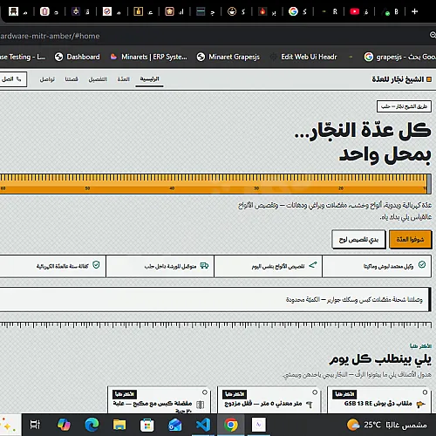Screen dimensions: 436x436
Task: Click the Minaret Grapesjs bookmark globe icon
Action: 201,57
